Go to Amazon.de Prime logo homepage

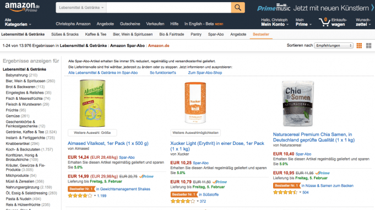[22, 7]
